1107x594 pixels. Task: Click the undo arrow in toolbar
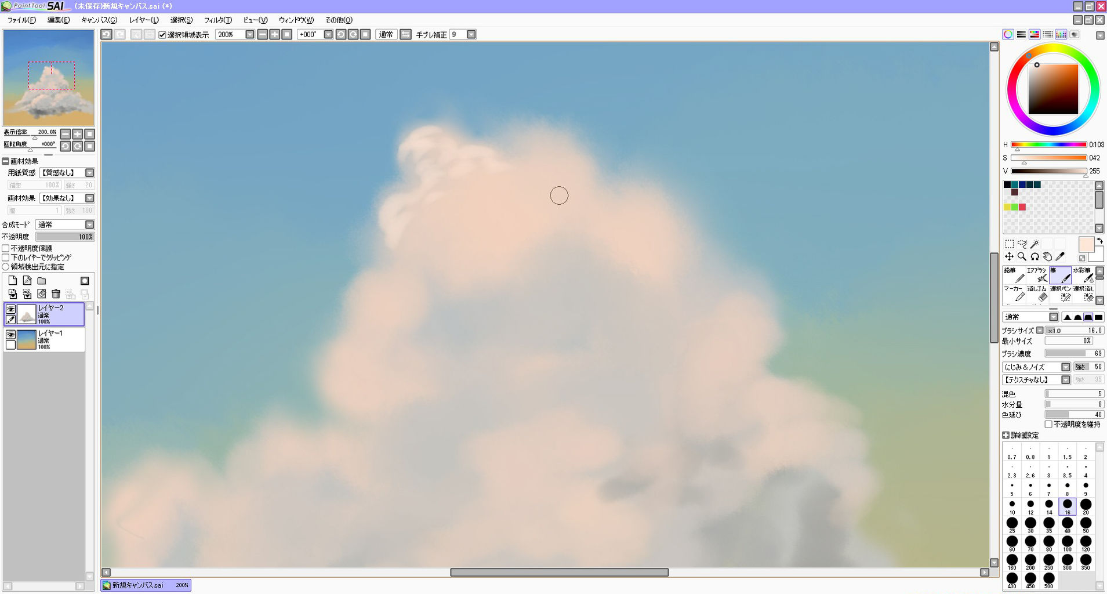[x=106, y=34]
